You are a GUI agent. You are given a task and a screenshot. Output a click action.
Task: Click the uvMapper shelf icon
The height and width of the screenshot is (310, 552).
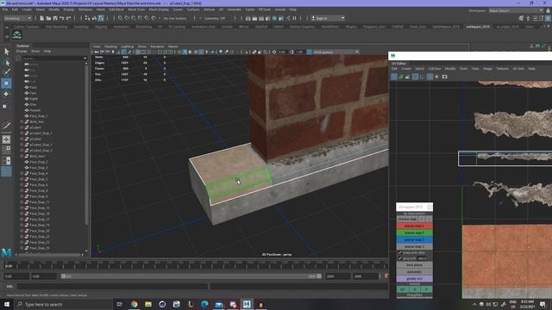pyautogui.click(x=17, y=34)
